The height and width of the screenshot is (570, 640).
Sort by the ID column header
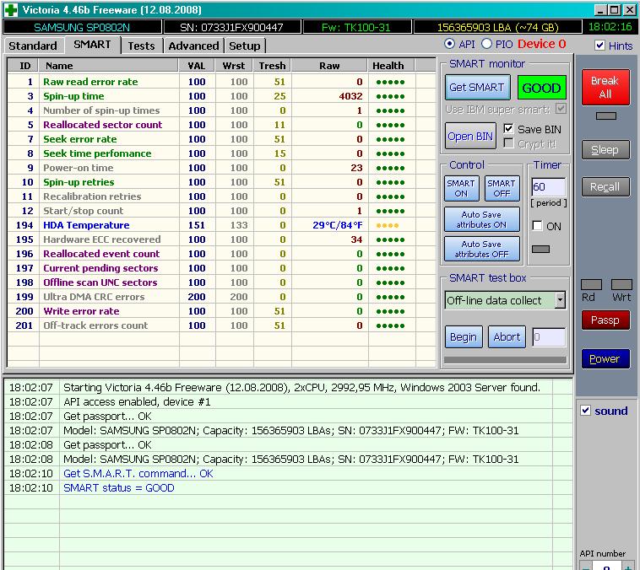(24, 66)
